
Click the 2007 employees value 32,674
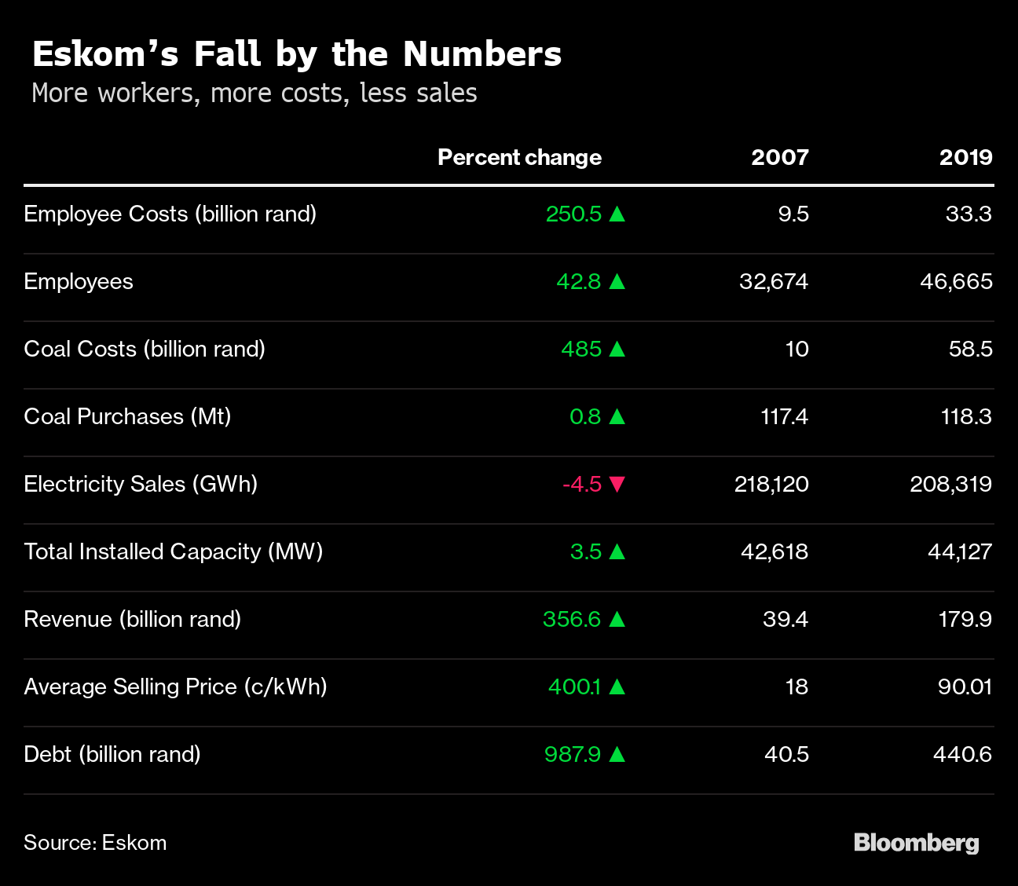coord(773,281)
